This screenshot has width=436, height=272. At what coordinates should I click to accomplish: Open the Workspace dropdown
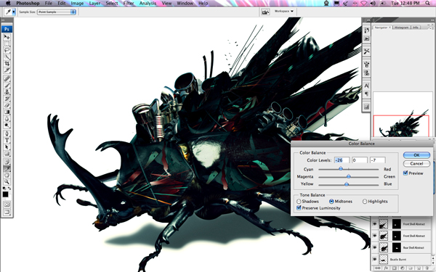click(284, 12)
